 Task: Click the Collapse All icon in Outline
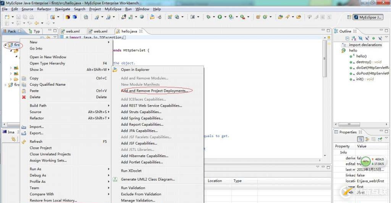347,38
